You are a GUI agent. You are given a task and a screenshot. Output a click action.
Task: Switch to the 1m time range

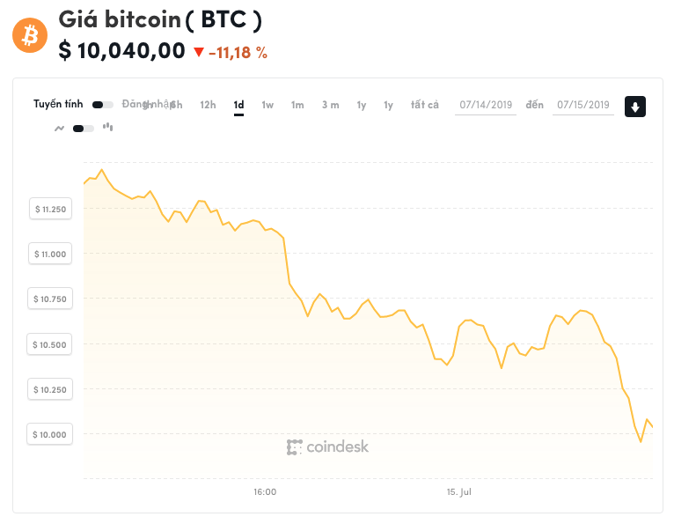[x=297, y=105]
